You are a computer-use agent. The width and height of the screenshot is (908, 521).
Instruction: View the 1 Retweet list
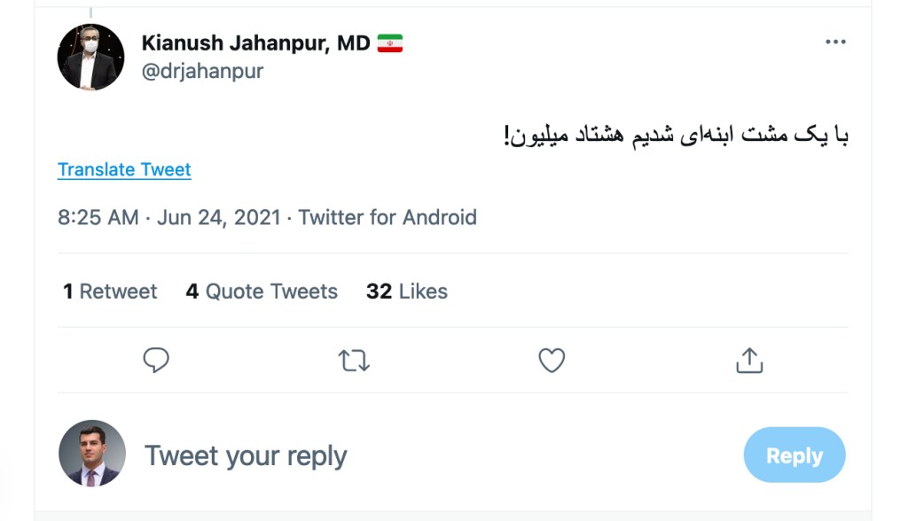click(110, 292)
